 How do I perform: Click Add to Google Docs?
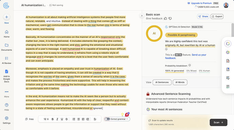[6, 76]
